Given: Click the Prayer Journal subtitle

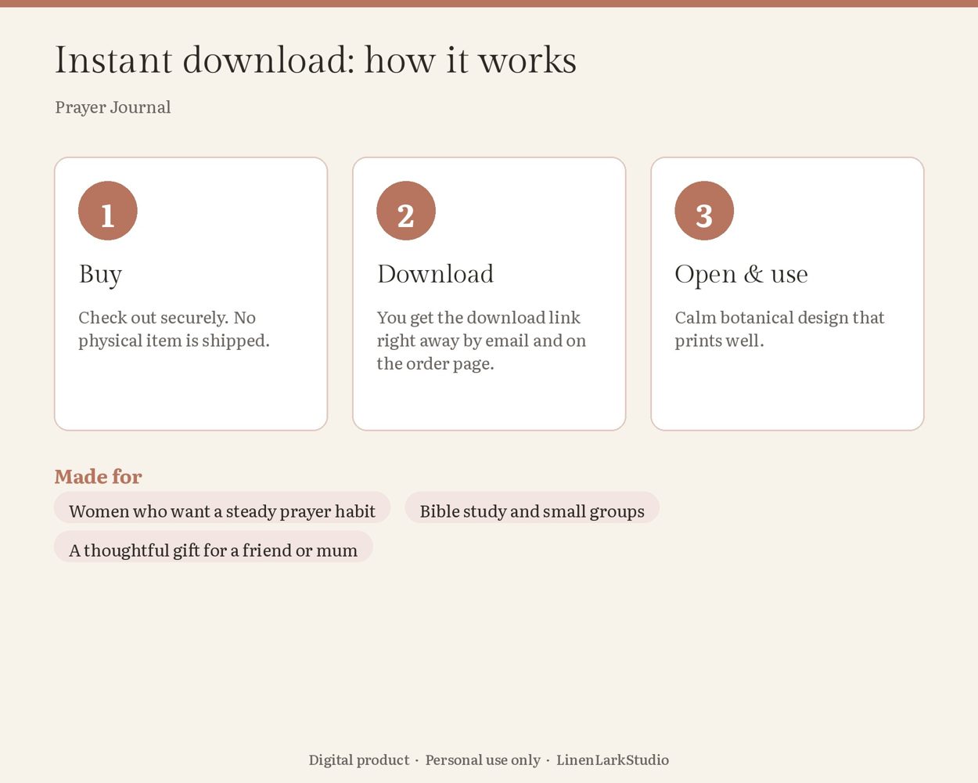Looking at the screenshot, I should pos(113,107).
